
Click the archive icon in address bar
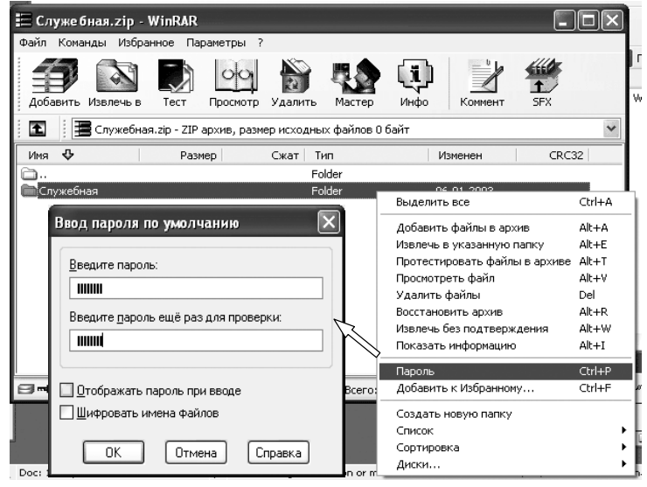[x=82, y=129]
